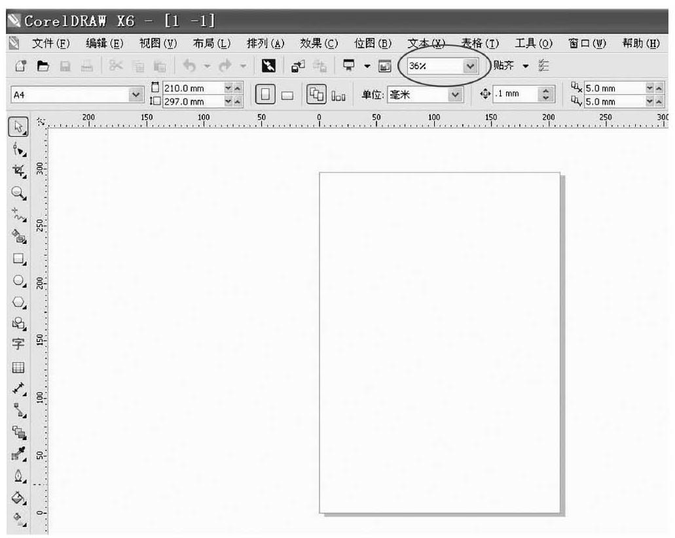Switch page to landscape orientation
The width and height of the screenshot is (675, 538).
287,95
